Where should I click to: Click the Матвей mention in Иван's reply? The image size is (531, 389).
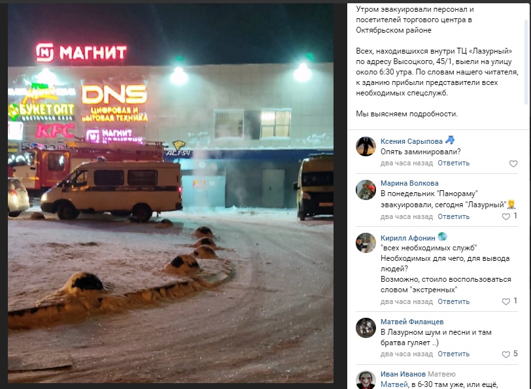pos(394,384)
